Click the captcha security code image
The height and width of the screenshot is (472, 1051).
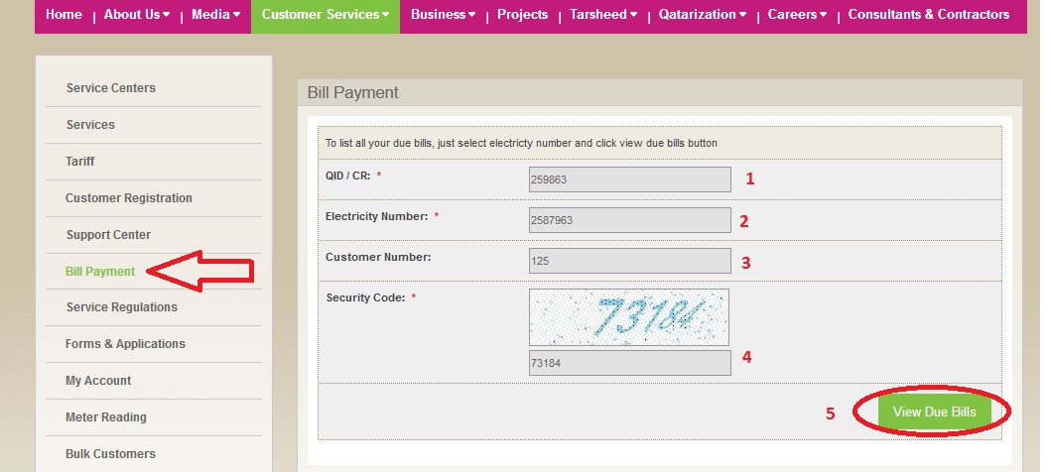pyautogui.click(x=629, y=316)
